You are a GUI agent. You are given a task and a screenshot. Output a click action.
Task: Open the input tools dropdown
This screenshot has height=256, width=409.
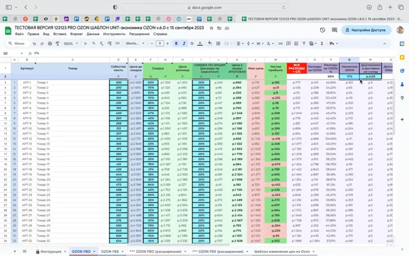click(334, 44)
